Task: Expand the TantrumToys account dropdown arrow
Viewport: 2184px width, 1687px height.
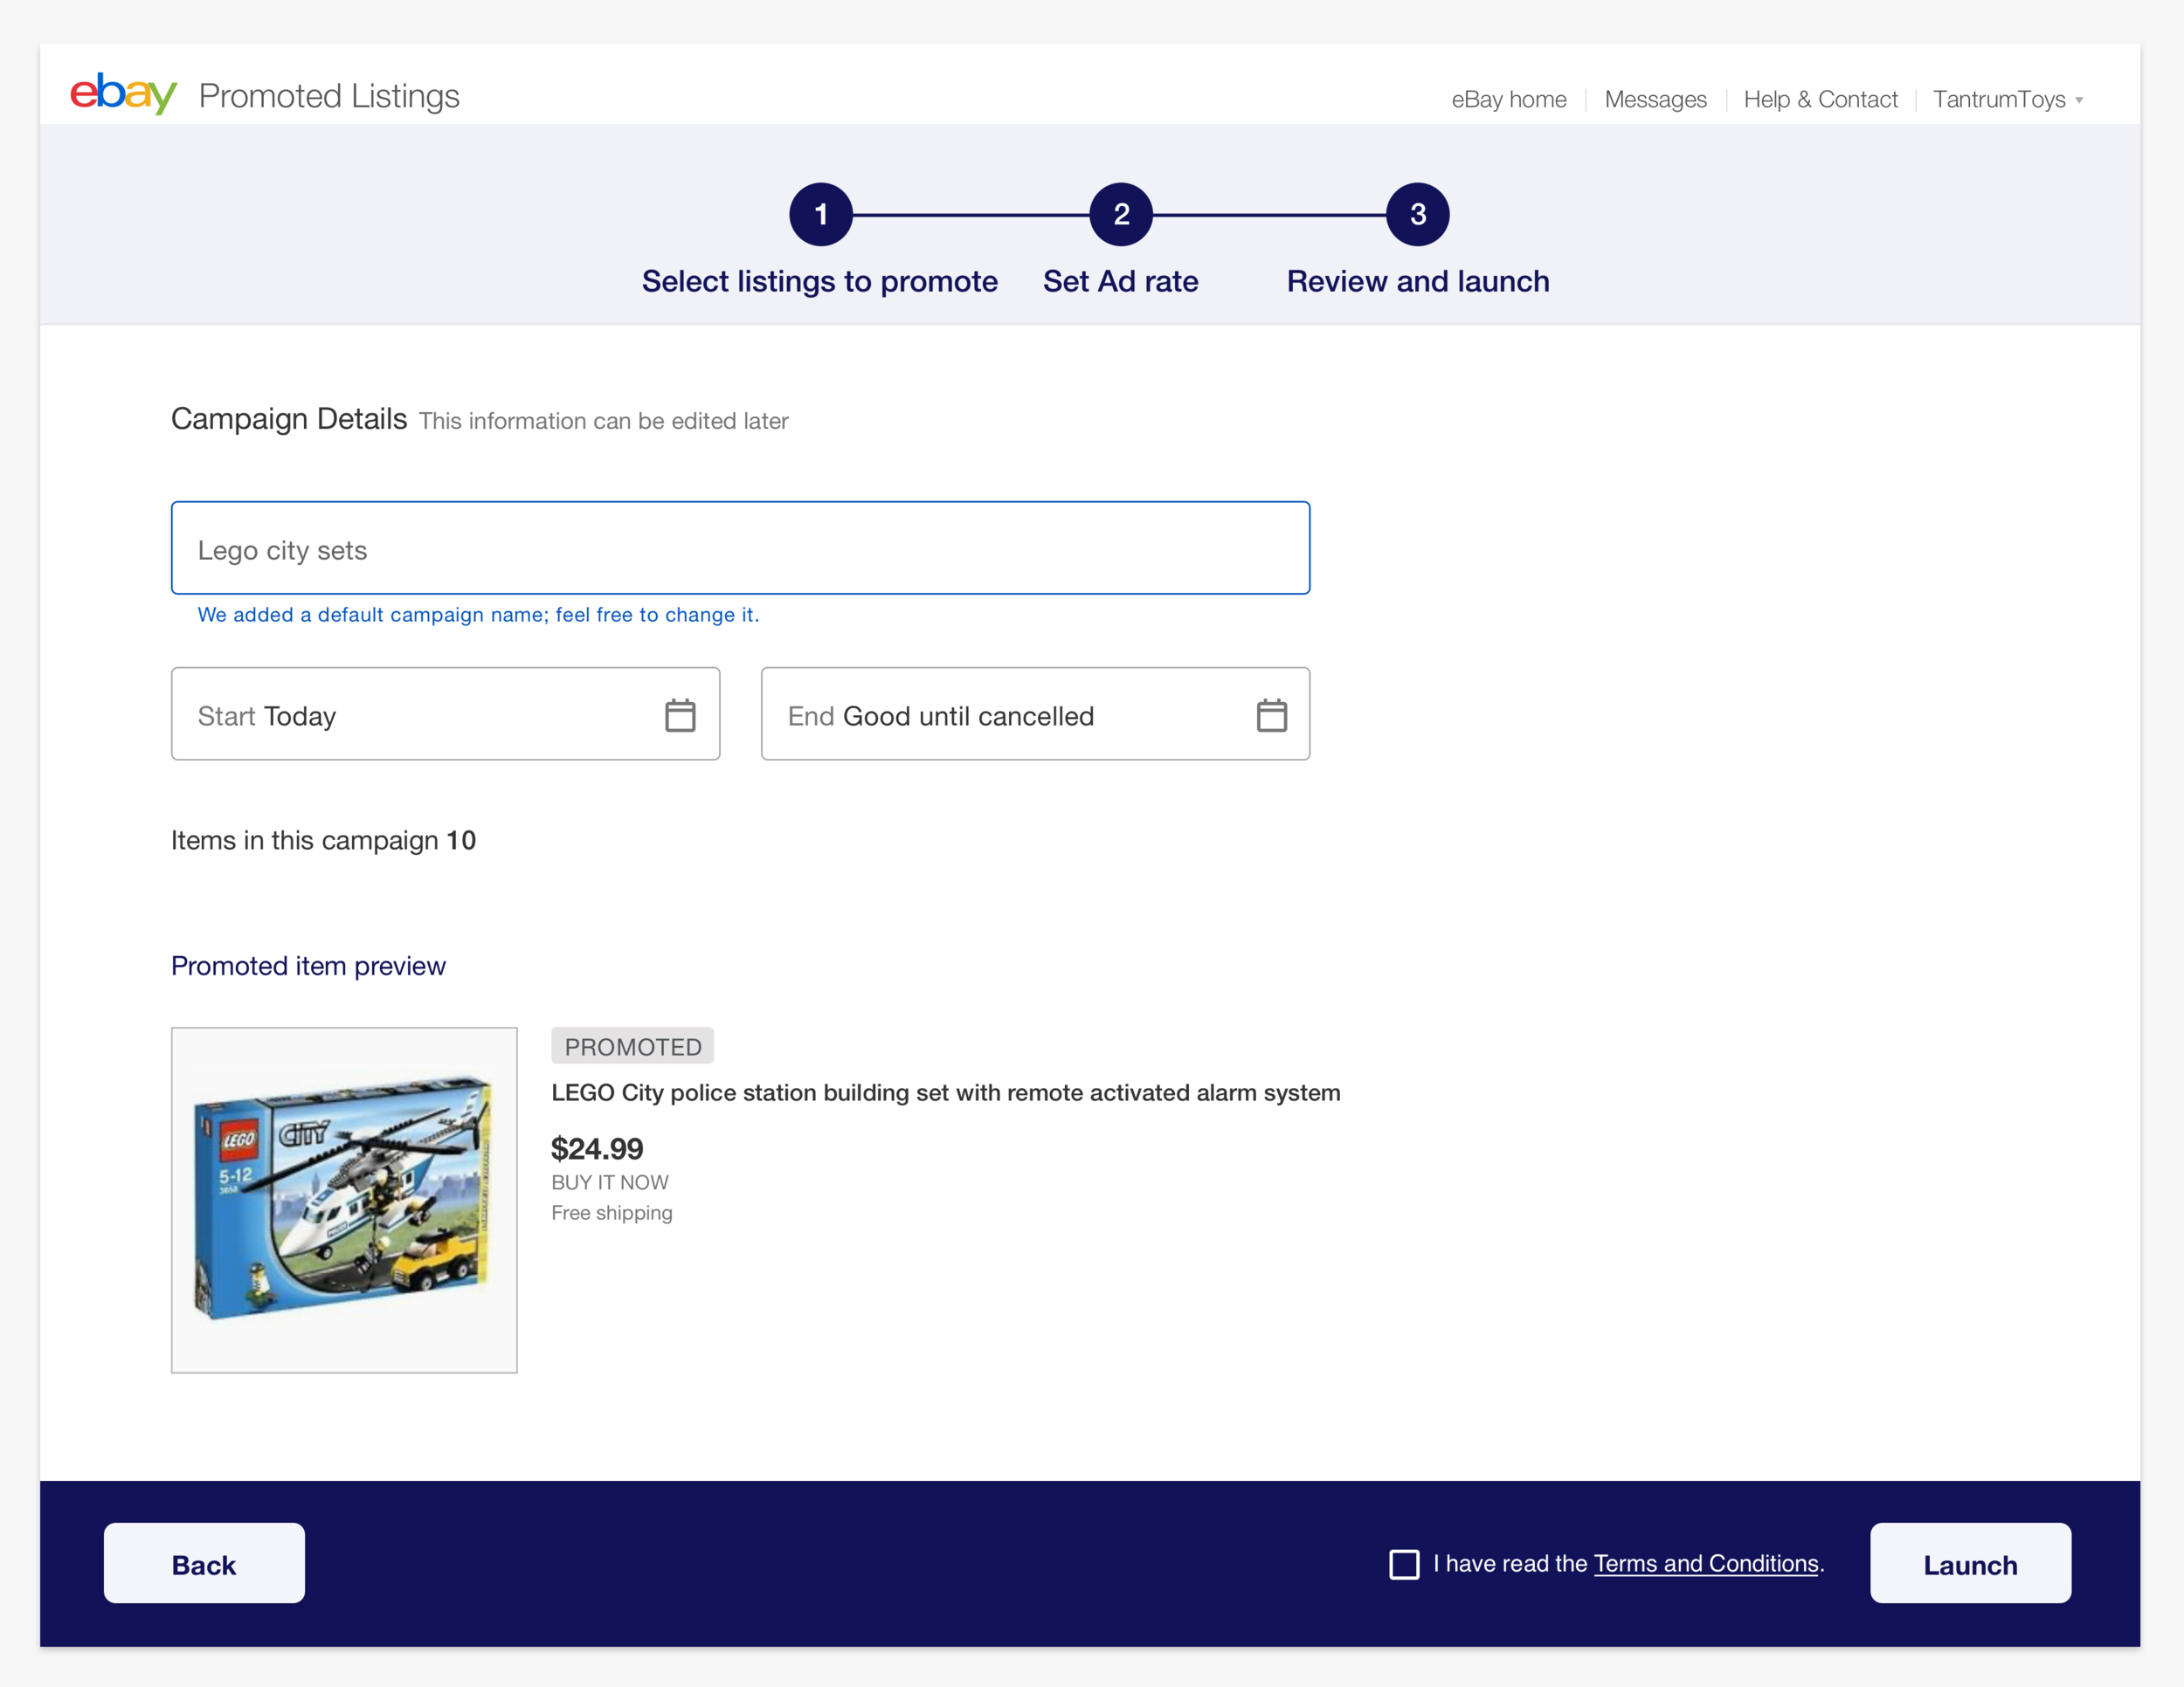Action: (x=2079, y=100)
